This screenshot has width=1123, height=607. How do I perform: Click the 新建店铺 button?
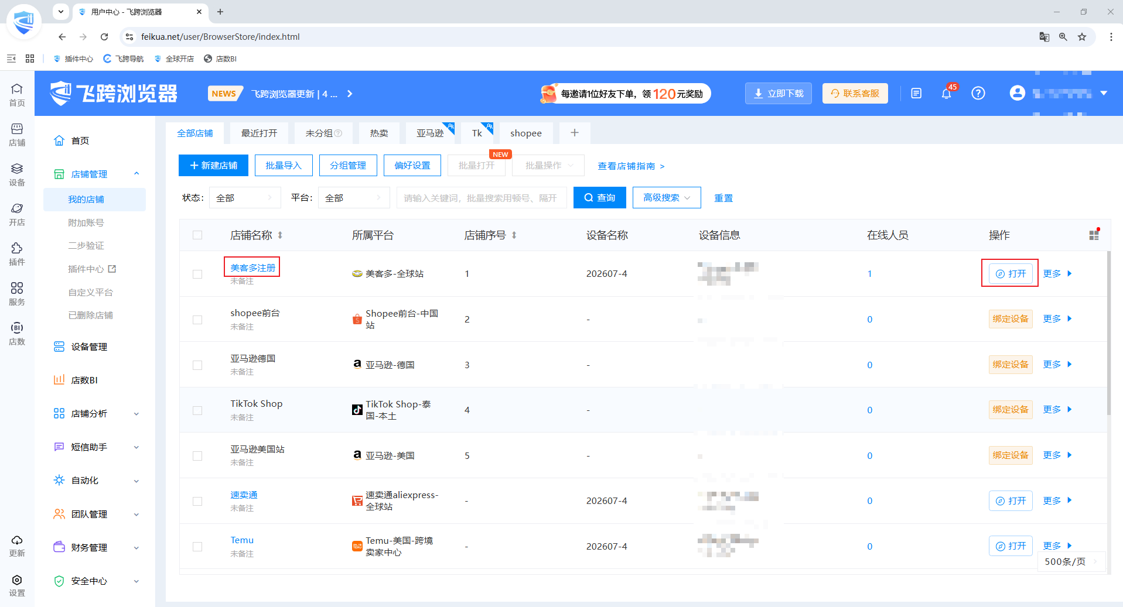tap(213, 166)
